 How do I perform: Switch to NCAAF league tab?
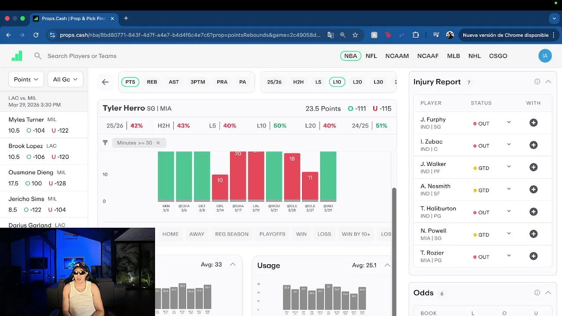(428, 56)
